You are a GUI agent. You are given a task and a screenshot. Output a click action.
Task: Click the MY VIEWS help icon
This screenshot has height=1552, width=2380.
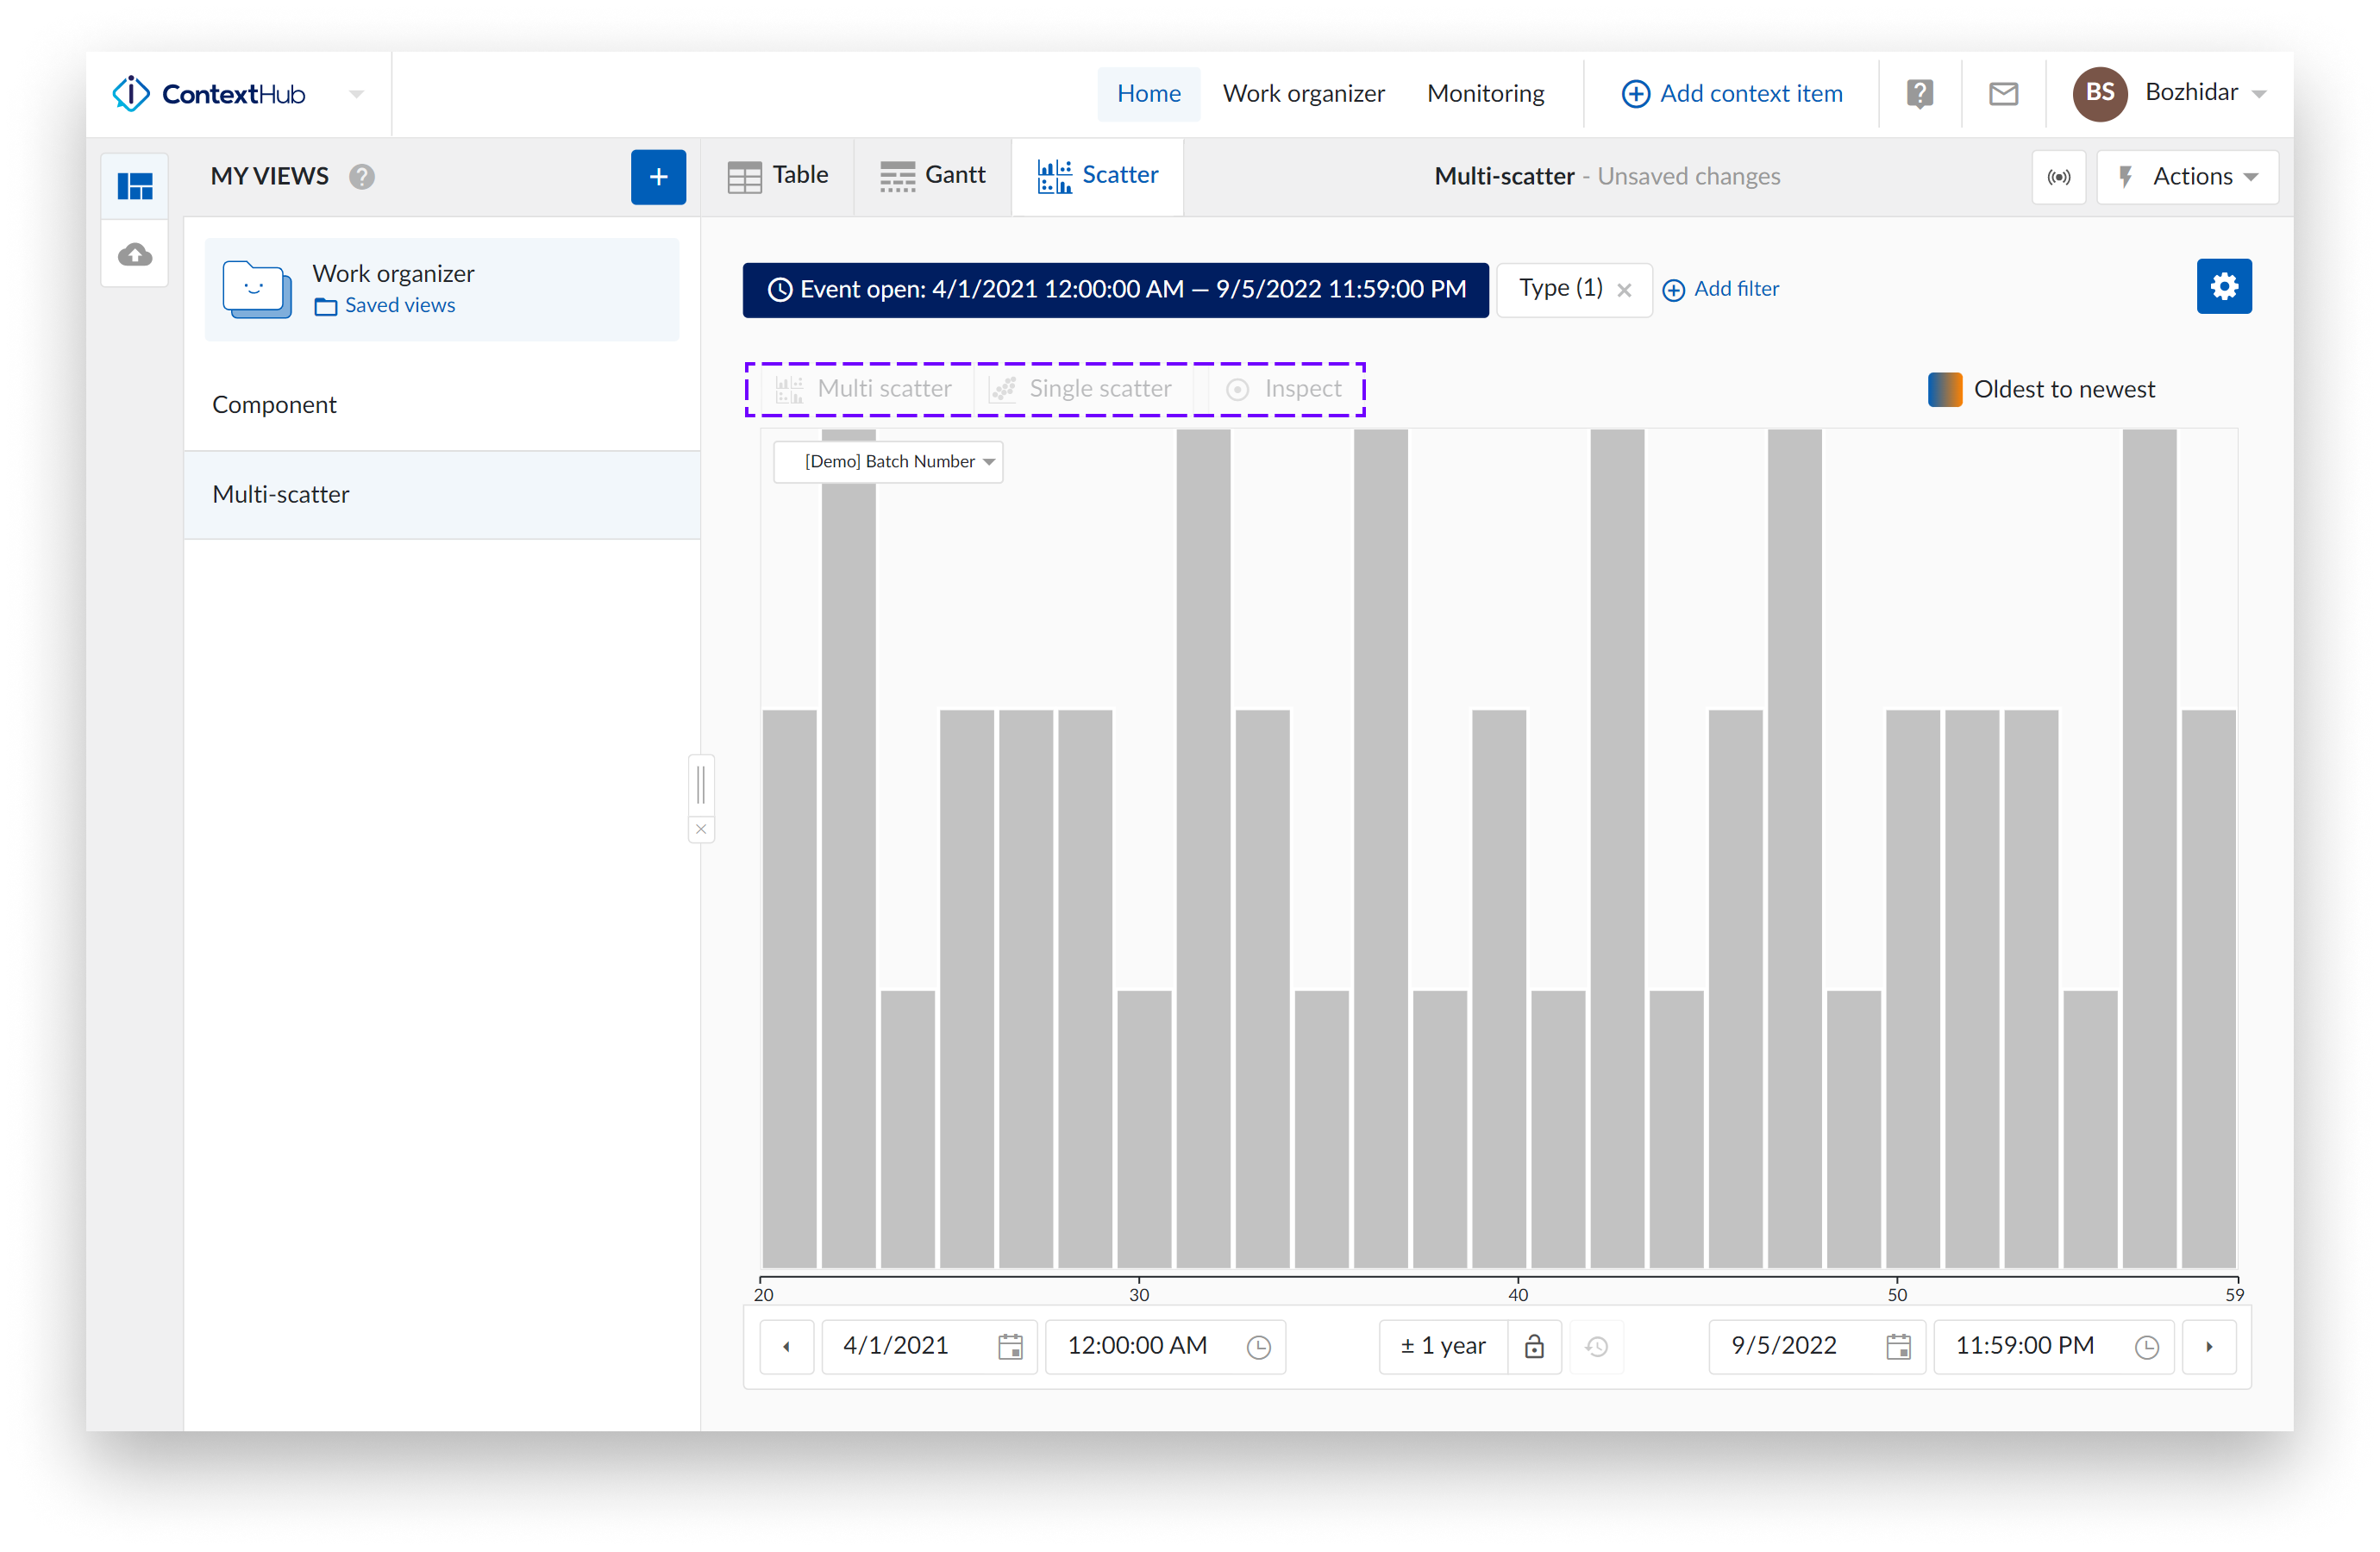click(x=362, y=177)
